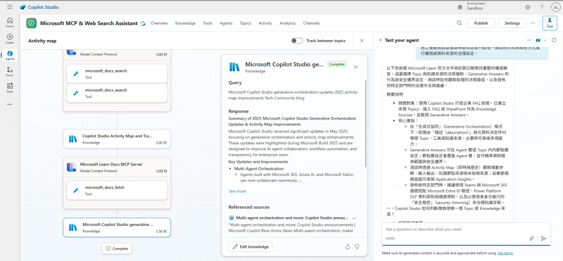
Task: Toggle Track between topics switch
Action: pyautogui.click(x=297, y=41)
